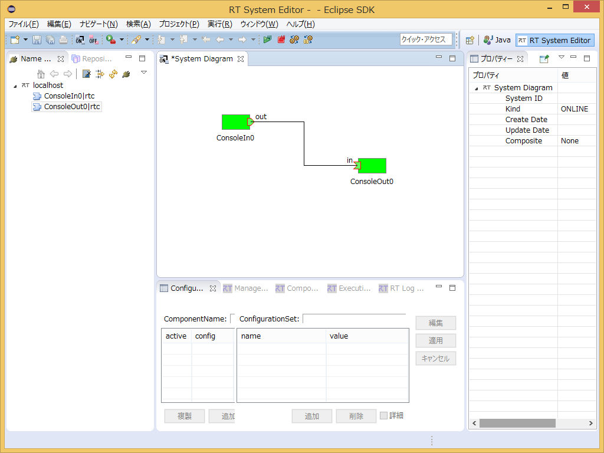
Task: Switch to the RT Log view tab
Action: click(x=401, y=288)
